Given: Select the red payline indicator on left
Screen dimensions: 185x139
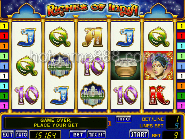Looking at the screenshot, I should (4, 36).
